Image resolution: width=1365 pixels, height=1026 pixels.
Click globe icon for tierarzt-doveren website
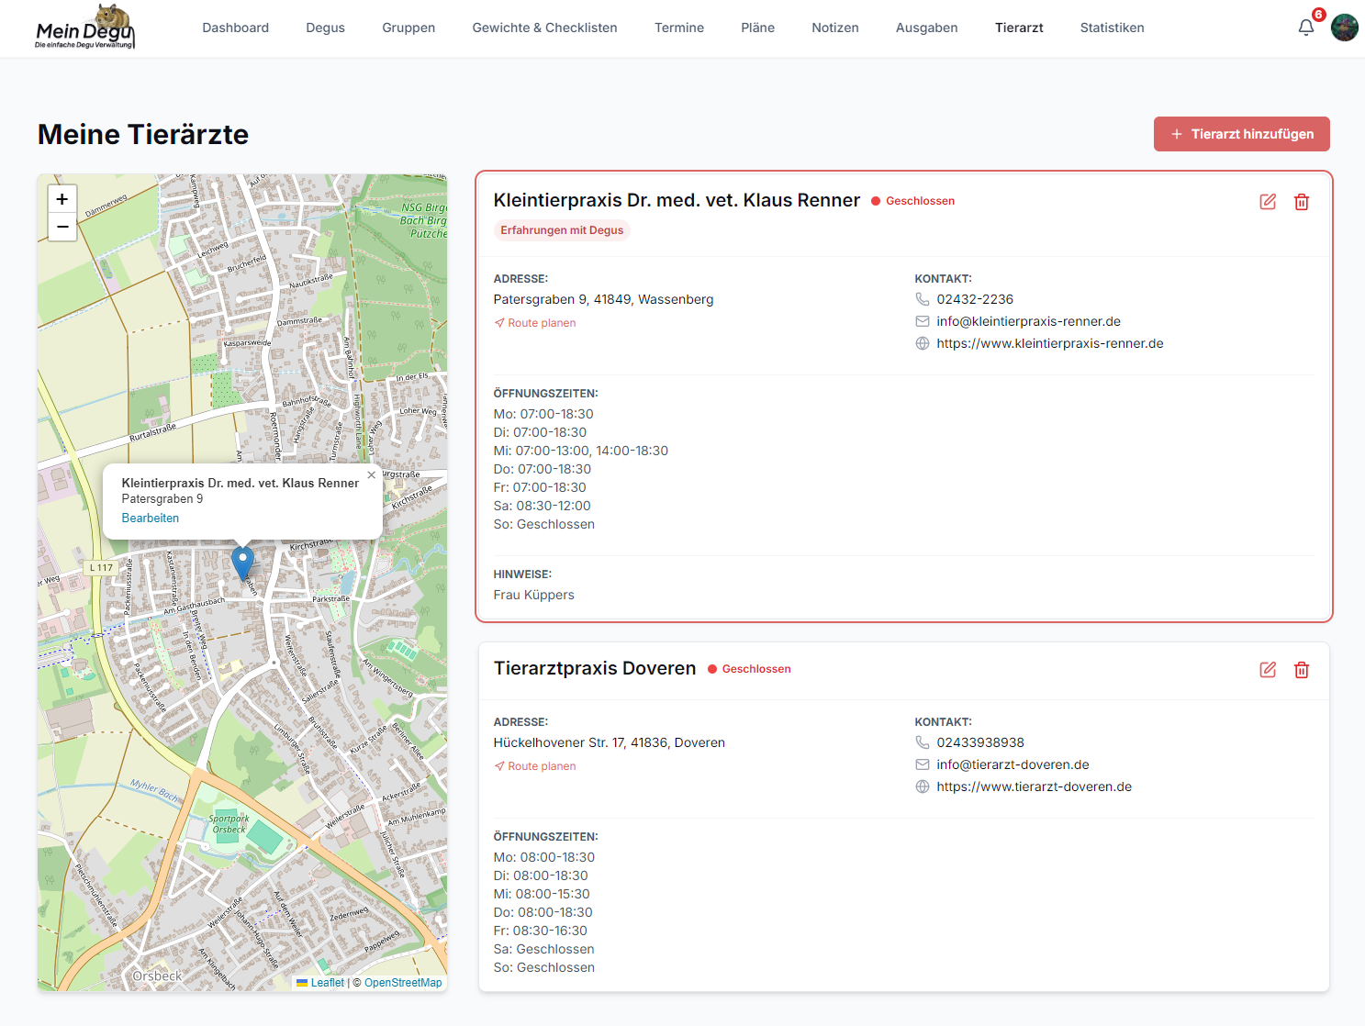pyautogui.click(x=923, y=786)
